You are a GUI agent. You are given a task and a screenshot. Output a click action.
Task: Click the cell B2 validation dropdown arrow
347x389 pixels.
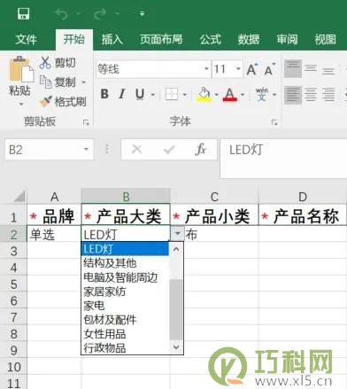tap(177, 234)
